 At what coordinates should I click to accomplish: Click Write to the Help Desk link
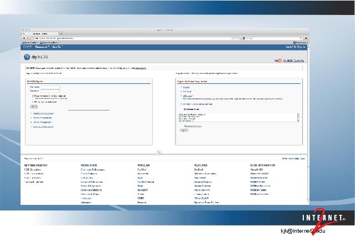(293, 159)
